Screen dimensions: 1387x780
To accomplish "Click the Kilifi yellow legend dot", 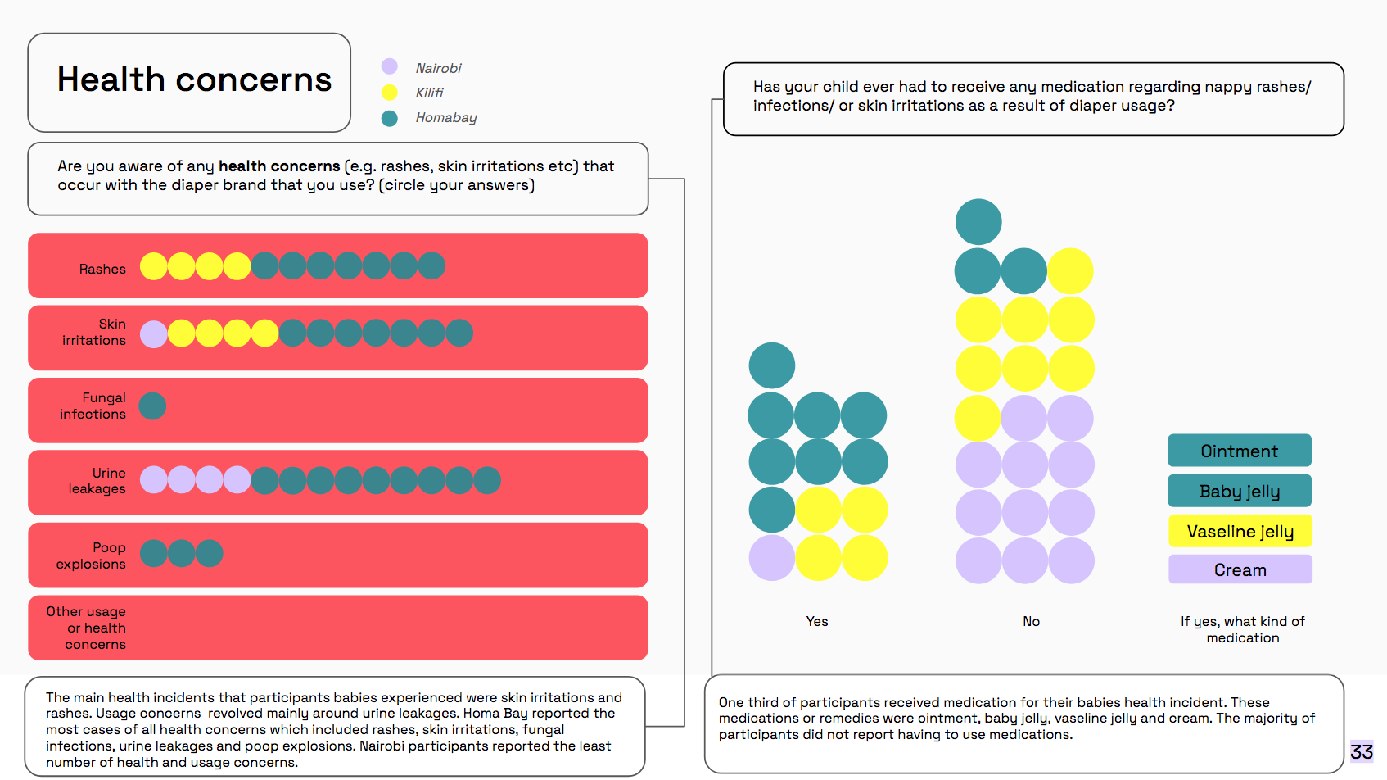I will (x=390, y=93).
